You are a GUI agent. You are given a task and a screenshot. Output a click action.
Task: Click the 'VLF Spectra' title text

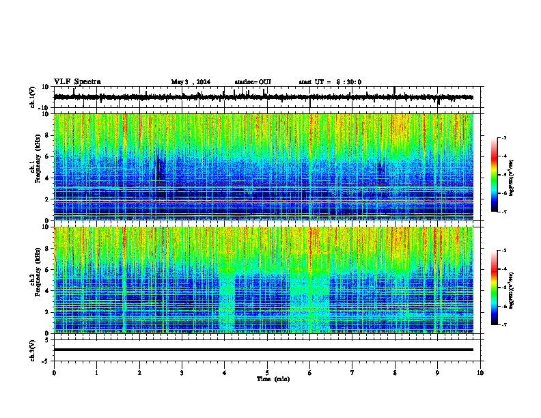[x=77, y=82]
